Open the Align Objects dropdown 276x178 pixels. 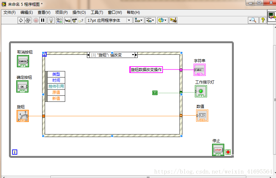[139, 20]
